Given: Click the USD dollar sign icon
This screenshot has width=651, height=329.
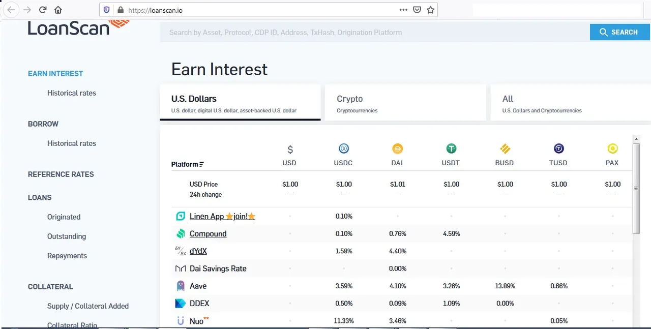Looking at the screenshot, I should point(290,149).
